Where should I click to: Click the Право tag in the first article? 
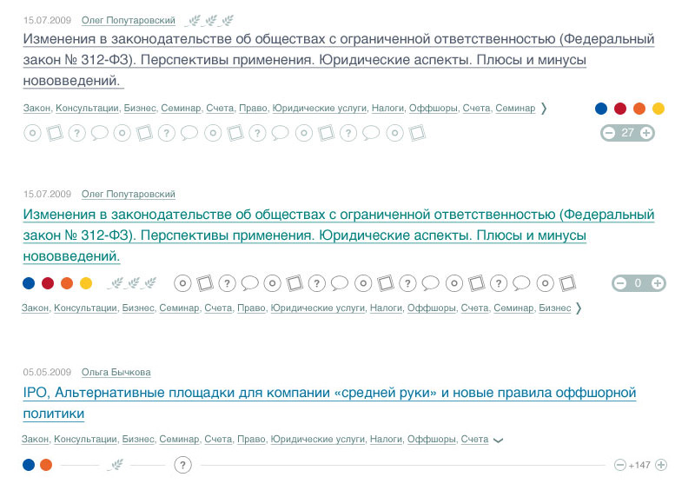click(x=251, y=109)
